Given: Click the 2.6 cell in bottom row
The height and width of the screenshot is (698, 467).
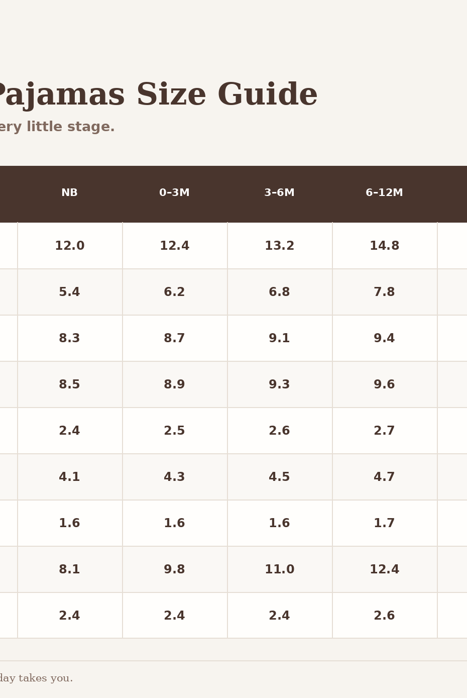Looking at the screenshot, I should coord(385,616).
